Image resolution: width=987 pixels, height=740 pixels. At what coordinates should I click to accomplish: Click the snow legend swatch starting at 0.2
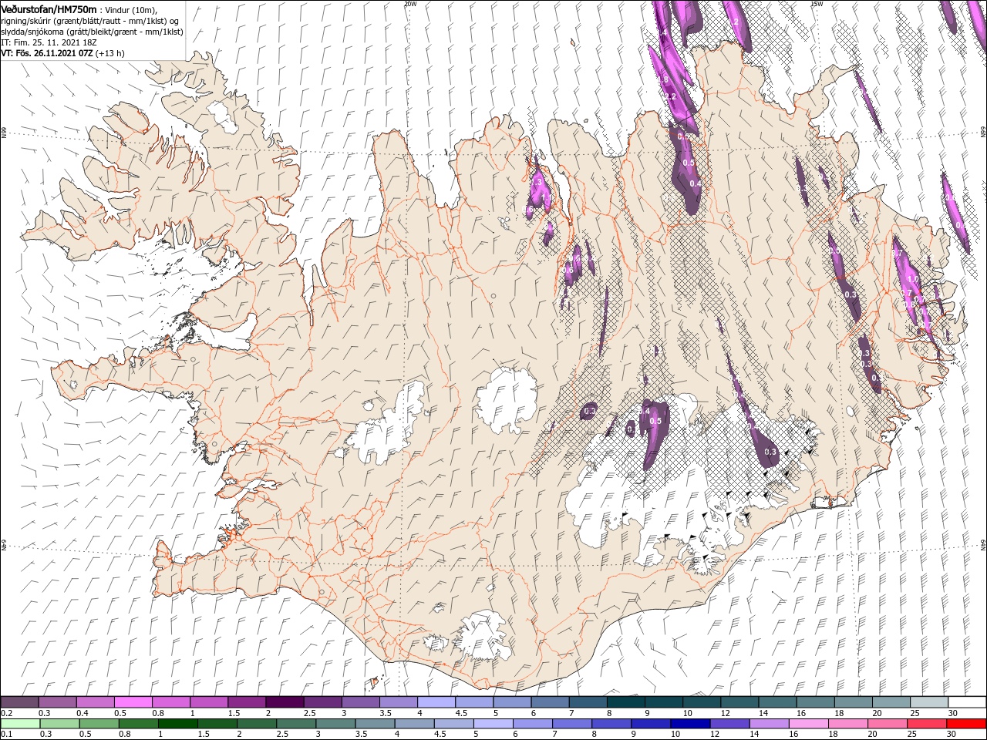click(20, 702)
